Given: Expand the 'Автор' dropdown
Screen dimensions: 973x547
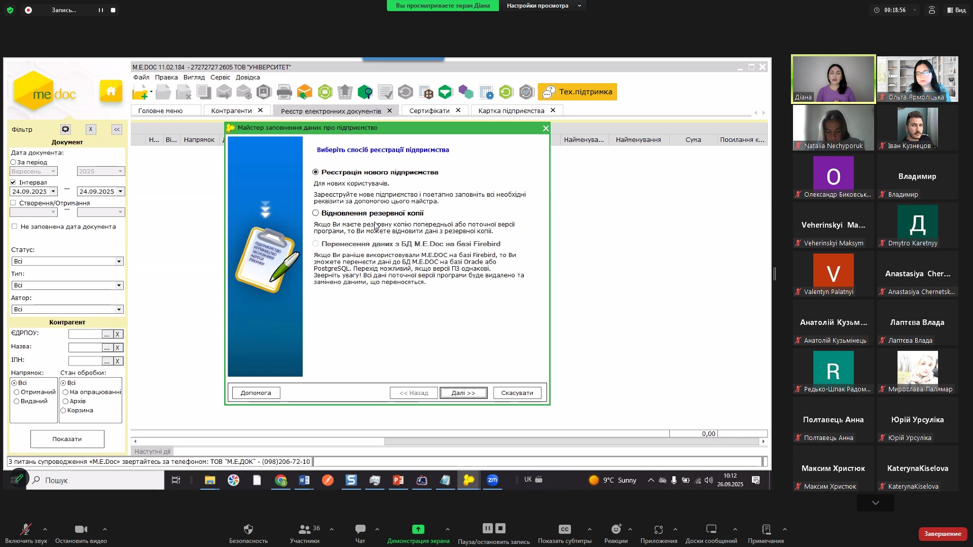Looking at the screenshot, I should pos(119,309).
